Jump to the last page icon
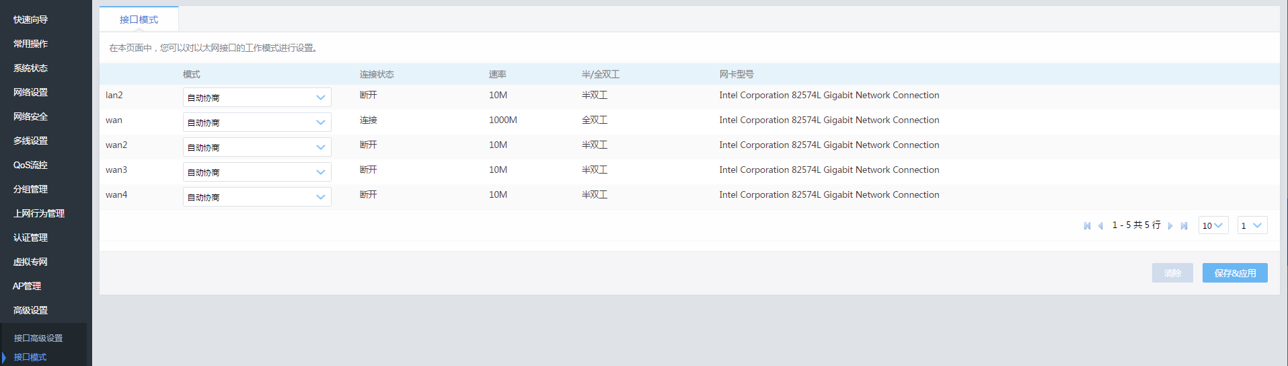 (x=1184, y=226)
